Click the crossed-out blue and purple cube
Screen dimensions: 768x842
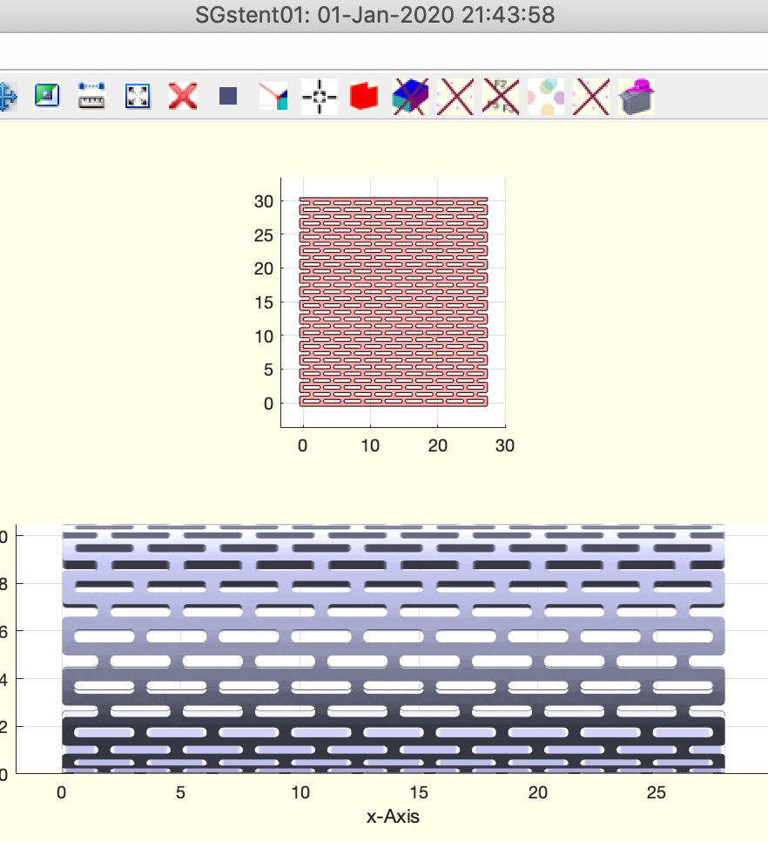409,96
